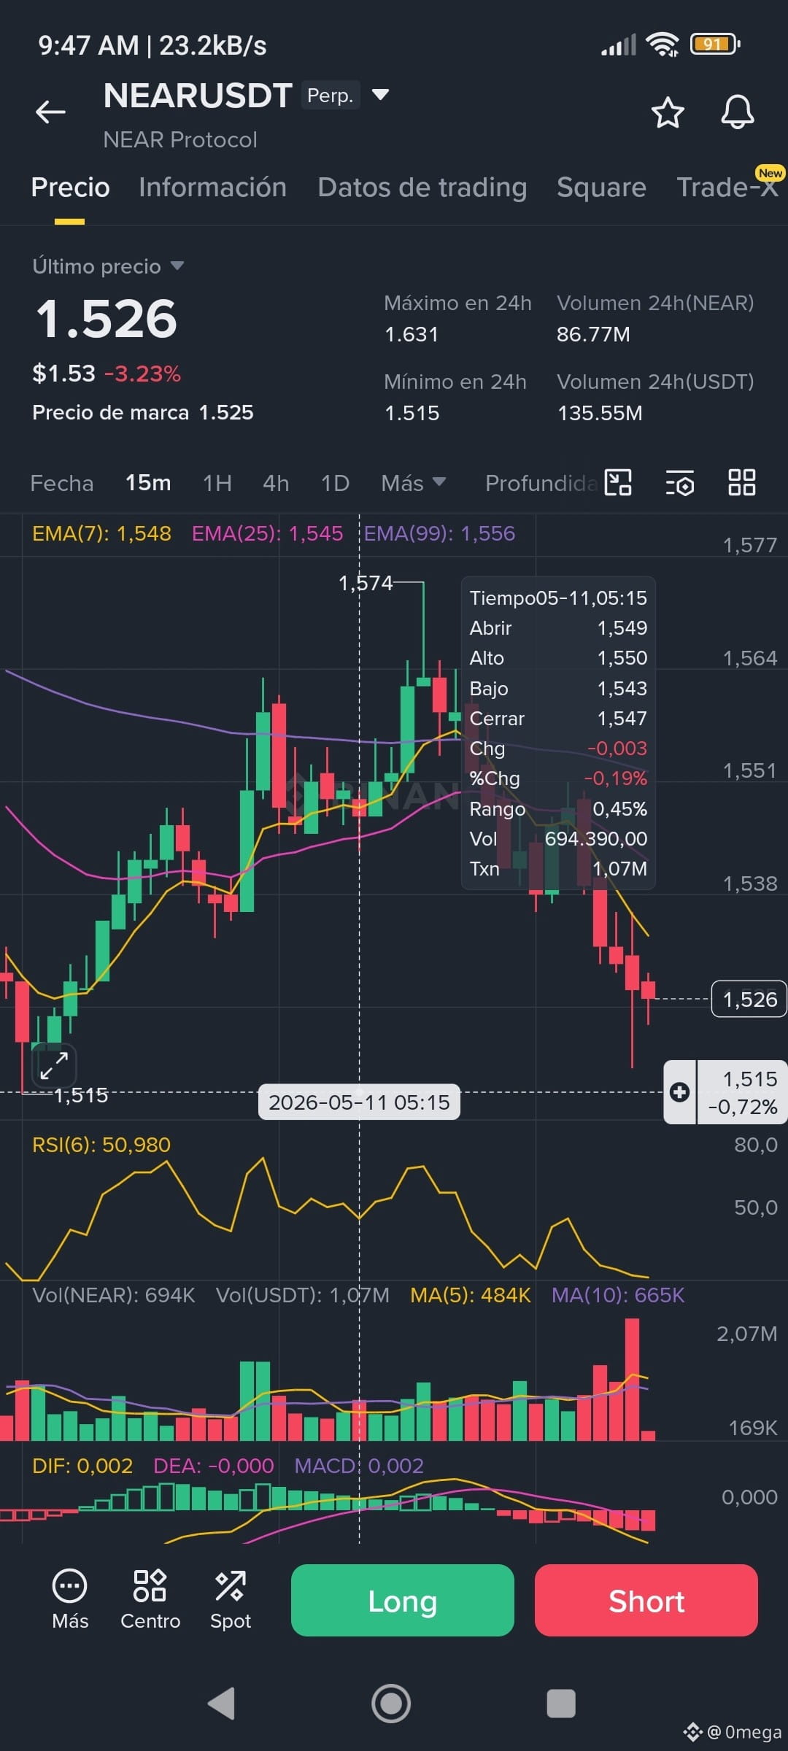This screenshot has height=1751, width=788.
Task: Click the current price tag 1,526
Action: 749,999
